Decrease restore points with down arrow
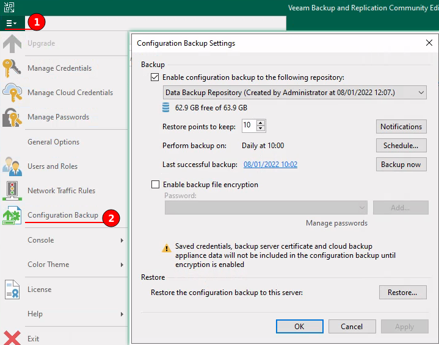This screenshot has width=439, height=345. pos(261,129)
